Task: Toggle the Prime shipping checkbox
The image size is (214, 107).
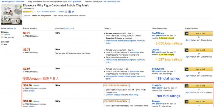Action: (2, 35)
